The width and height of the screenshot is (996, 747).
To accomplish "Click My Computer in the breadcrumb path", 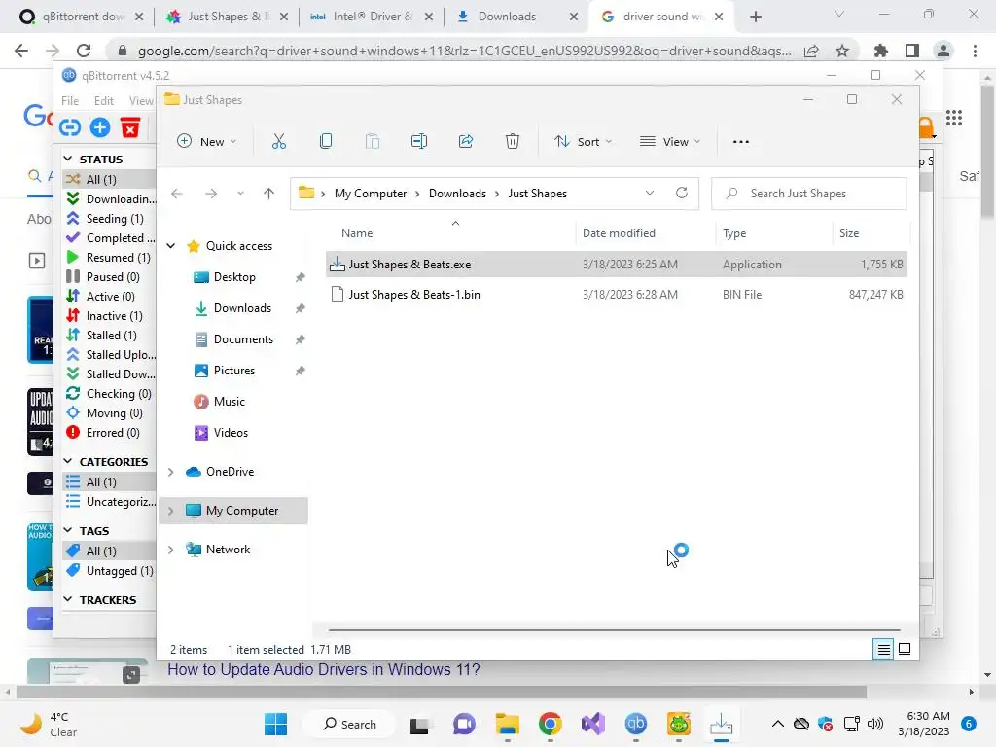I will click(x=371, y=194).
